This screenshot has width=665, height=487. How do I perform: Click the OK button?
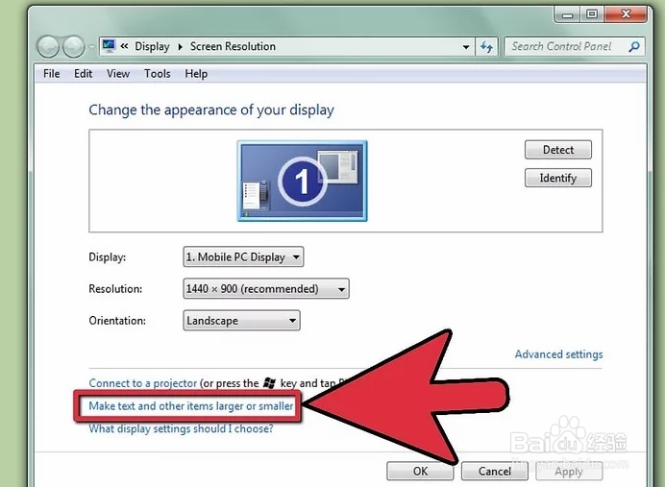pyautogui.click(x=420, y=472)
